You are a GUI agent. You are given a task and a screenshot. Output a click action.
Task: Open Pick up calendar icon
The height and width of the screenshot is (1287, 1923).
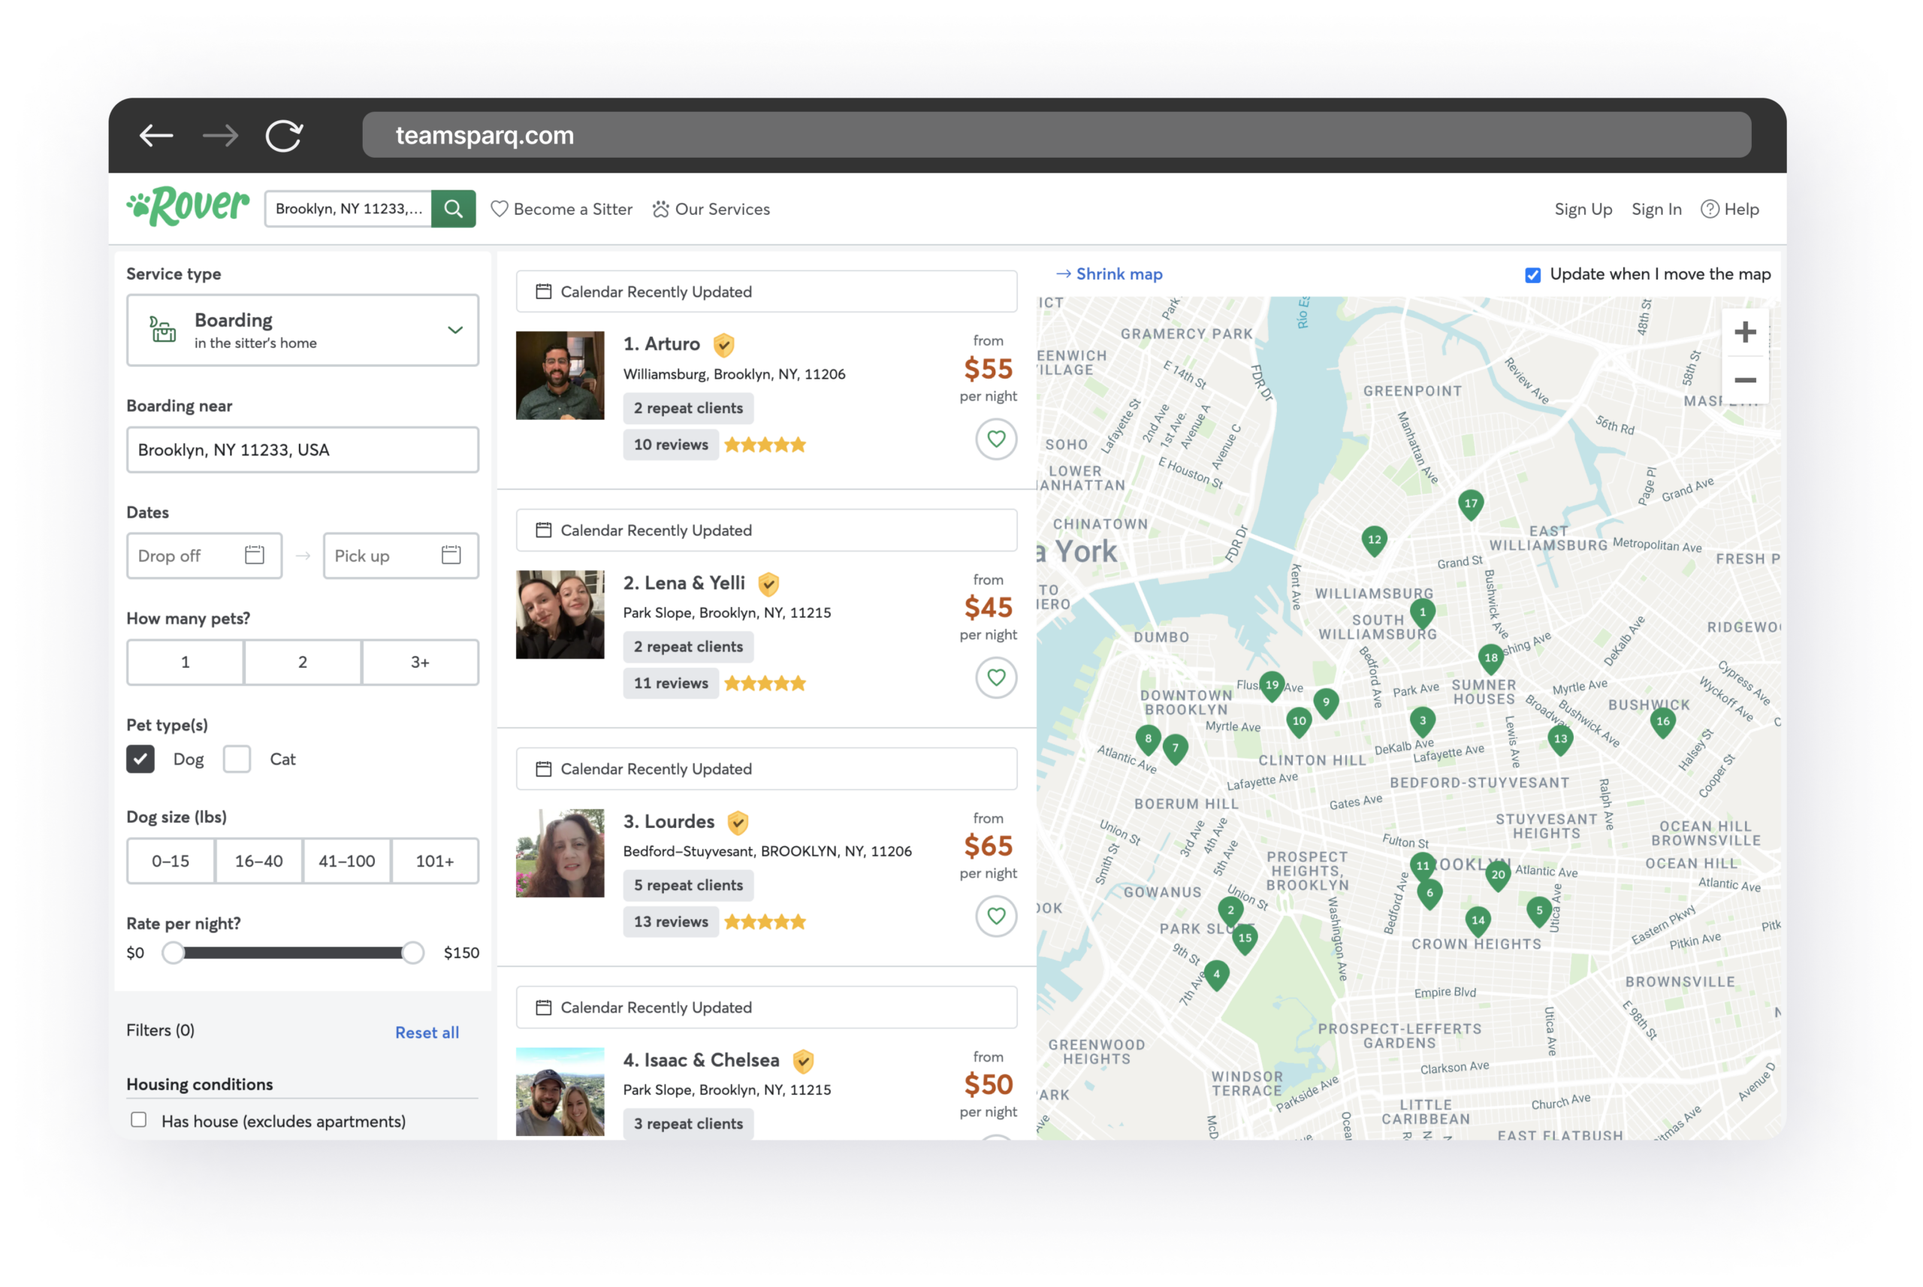(x=451, y=556)
